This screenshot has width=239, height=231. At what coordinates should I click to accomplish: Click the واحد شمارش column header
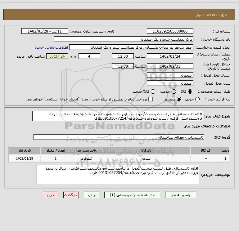pyautogui.click(x=86, y=150)
